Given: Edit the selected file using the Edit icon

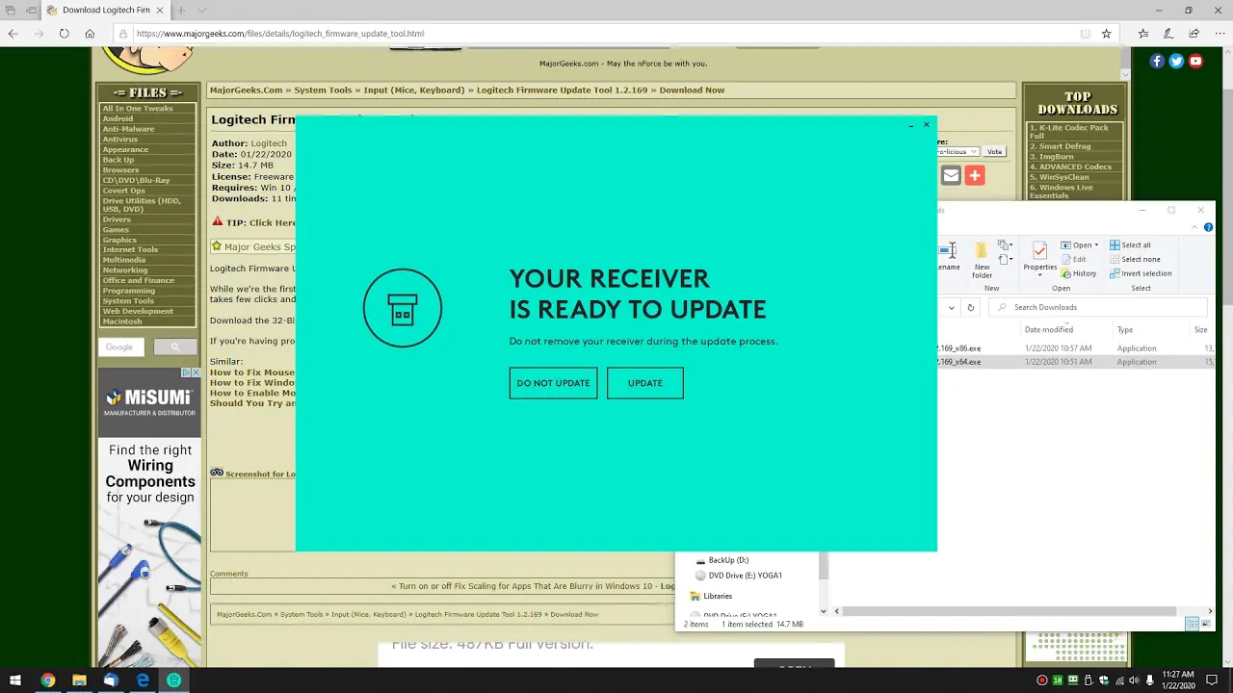Looking at the screenshot, I should pos(1078,259).
